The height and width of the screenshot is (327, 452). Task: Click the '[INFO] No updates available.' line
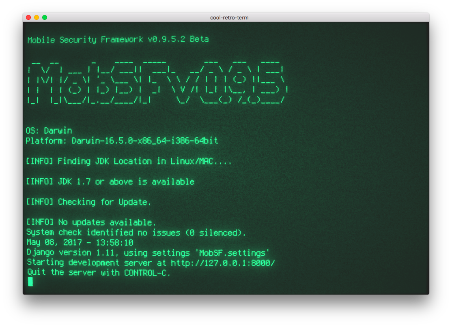point(91,222)
